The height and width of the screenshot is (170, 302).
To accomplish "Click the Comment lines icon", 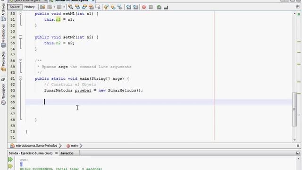I will (x=159, y=7).
